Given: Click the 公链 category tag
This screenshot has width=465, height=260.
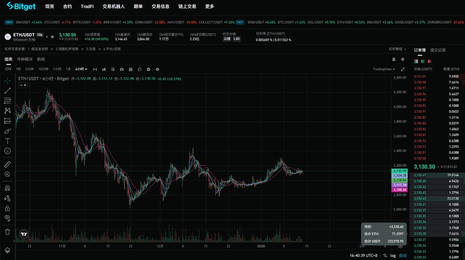Looking at the screenshot, I should pyautogui.click(x=227, y=39).
